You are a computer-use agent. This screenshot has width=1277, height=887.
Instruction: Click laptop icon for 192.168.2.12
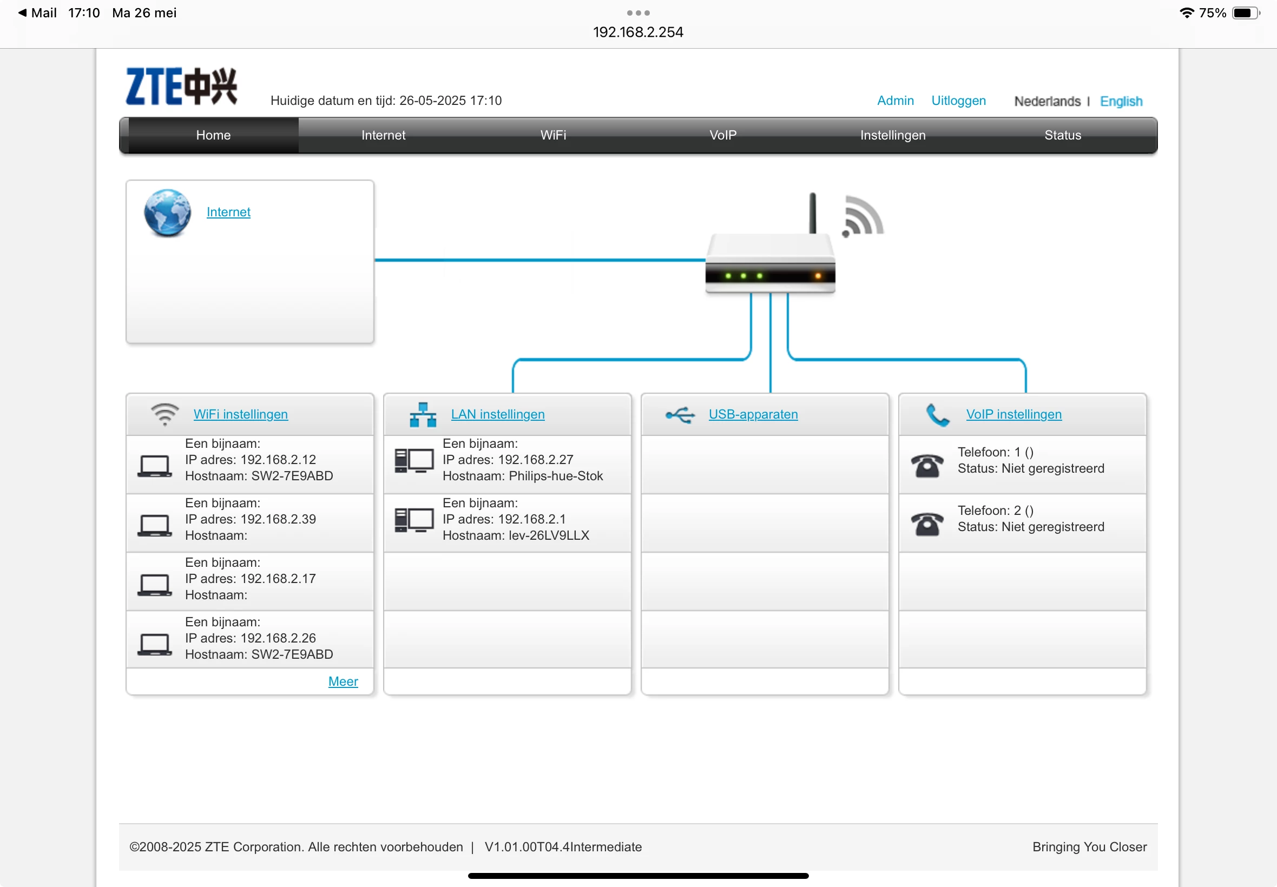click(x=155, y=466)
